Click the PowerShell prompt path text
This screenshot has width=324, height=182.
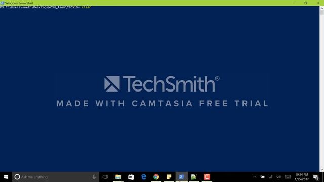click(x=40, y=7)
